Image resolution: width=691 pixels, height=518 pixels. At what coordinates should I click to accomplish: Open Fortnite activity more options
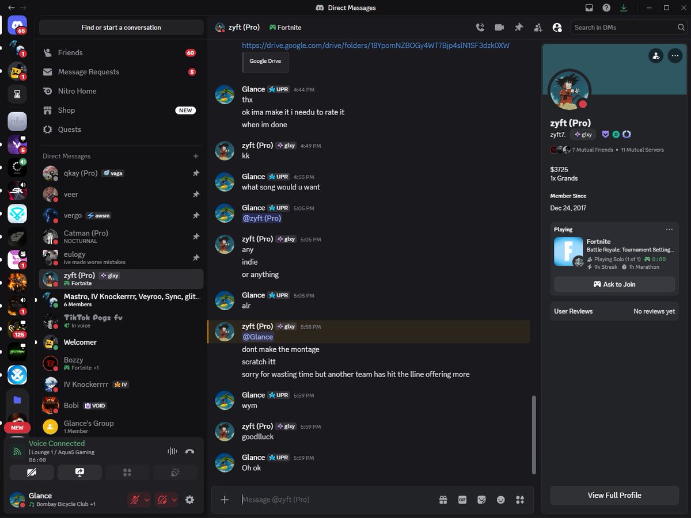click(669, 229)
